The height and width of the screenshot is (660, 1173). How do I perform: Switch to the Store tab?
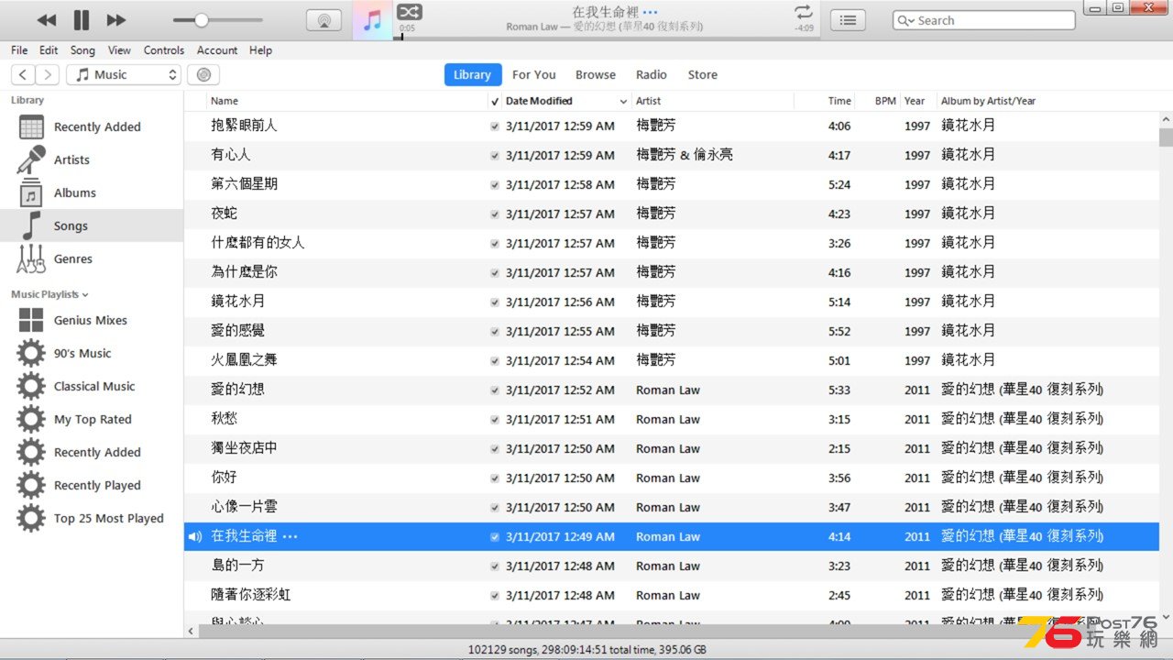click(x=703, y=75)
